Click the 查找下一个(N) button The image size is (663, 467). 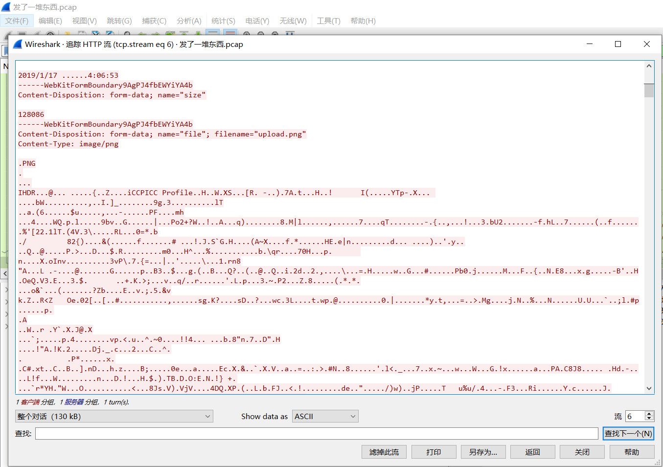click(628, 433)
